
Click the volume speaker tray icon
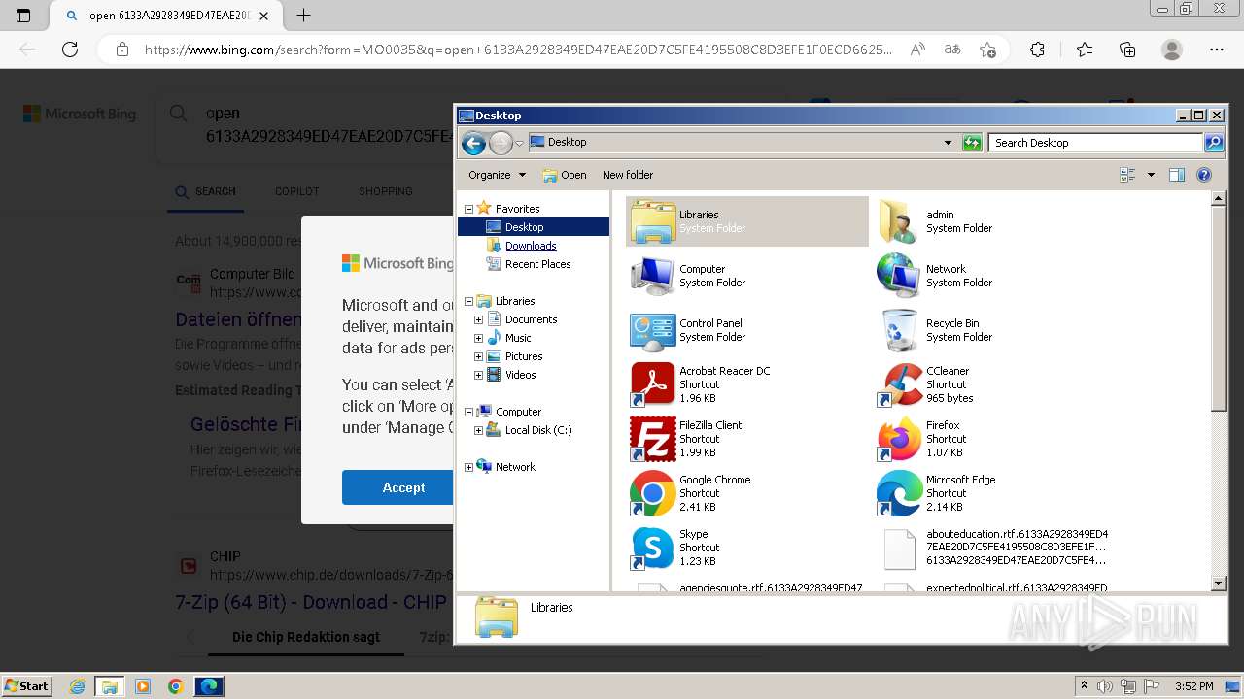point(1105,686)
